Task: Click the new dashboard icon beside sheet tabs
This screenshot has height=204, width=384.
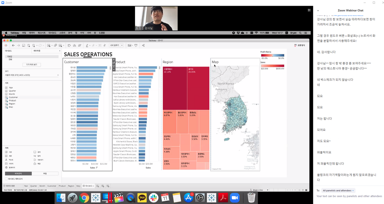Action: point(103,186)
